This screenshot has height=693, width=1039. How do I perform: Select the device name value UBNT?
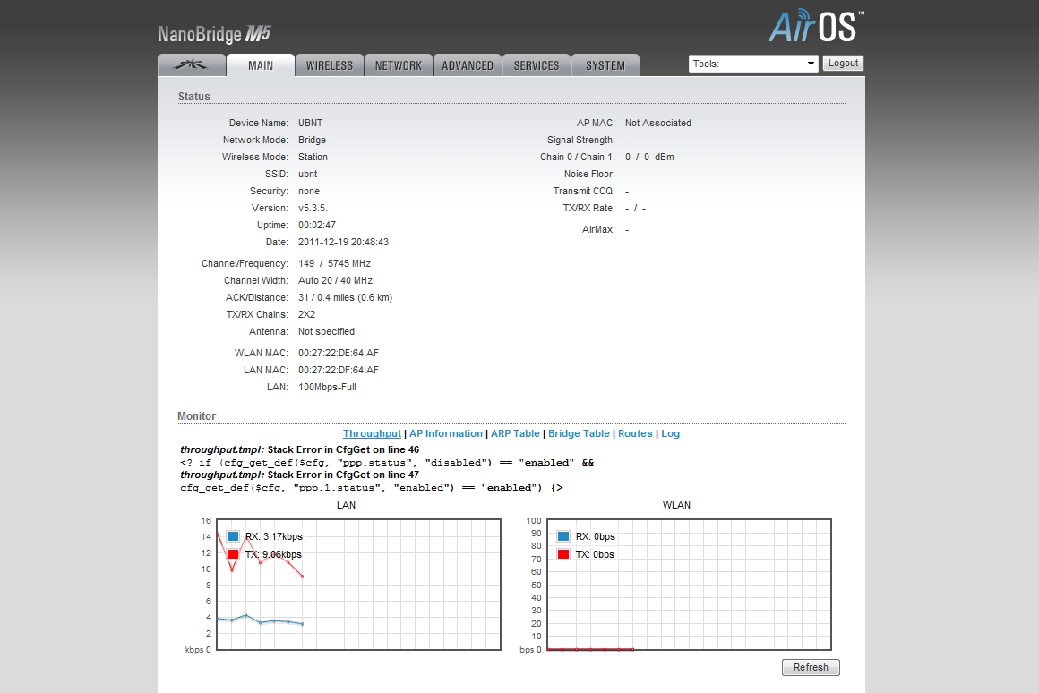pyautogui.click(x=310, y=123)
